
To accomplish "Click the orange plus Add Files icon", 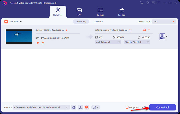I will [6, 21].
